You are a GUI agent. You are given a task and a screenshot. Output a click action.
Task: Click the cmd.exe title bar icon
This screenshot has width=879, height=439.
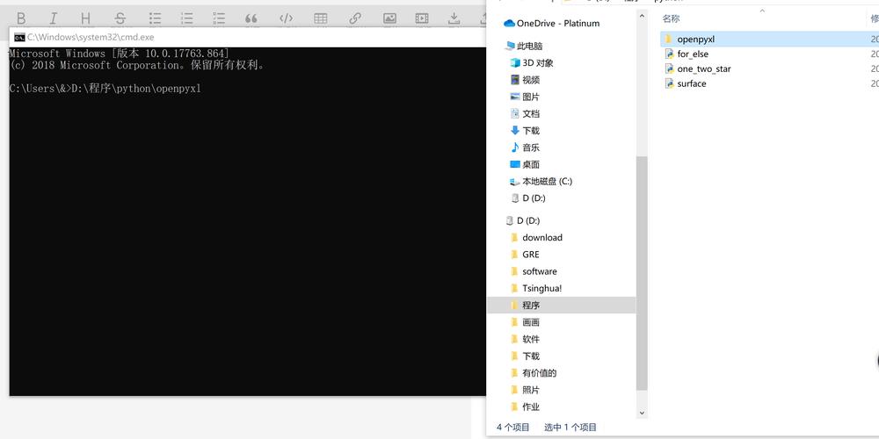tap(19, 38)
